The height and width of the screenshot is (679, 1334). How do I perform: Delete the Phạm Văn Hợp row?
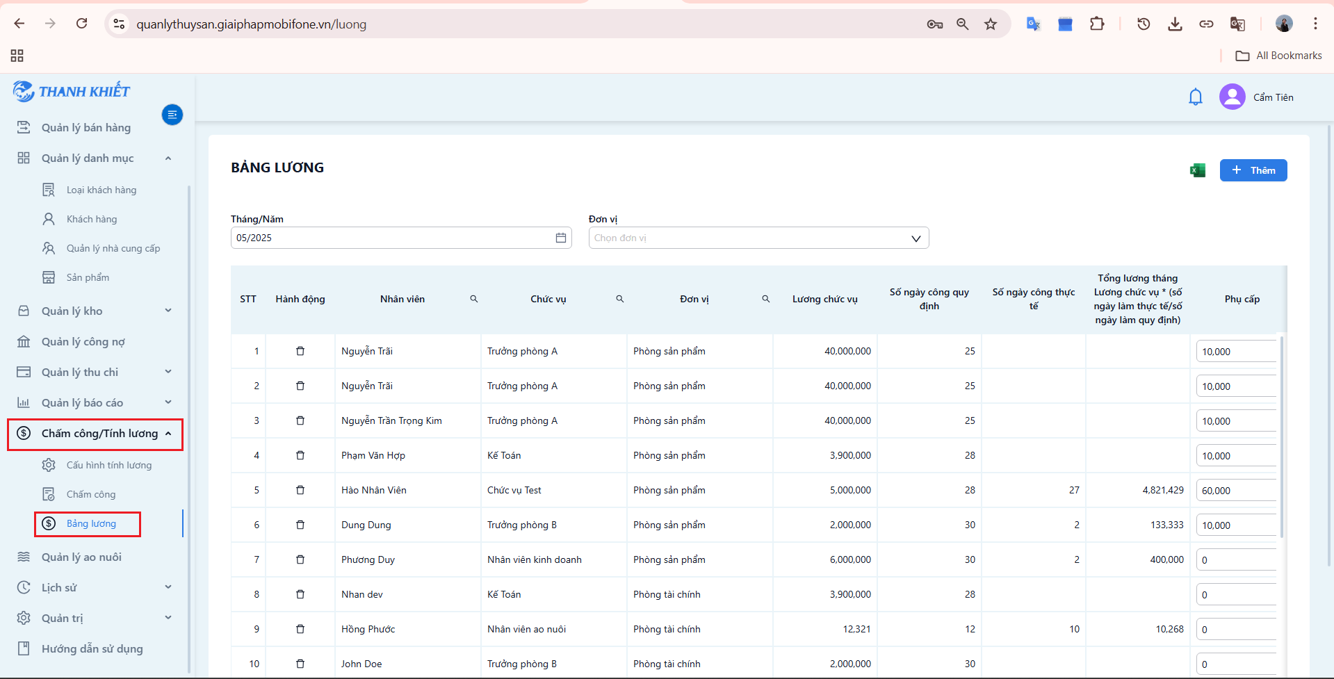(x=300, y=455)
